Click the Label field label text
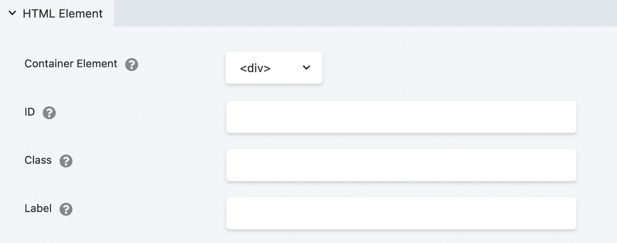The width and height of the screenshot is (617, 243). (x=38, y=208)
